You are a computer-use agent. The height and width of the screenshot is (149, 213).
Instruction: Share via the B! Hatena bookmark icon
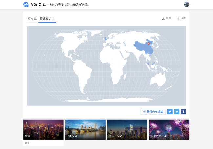coord(177,112)
